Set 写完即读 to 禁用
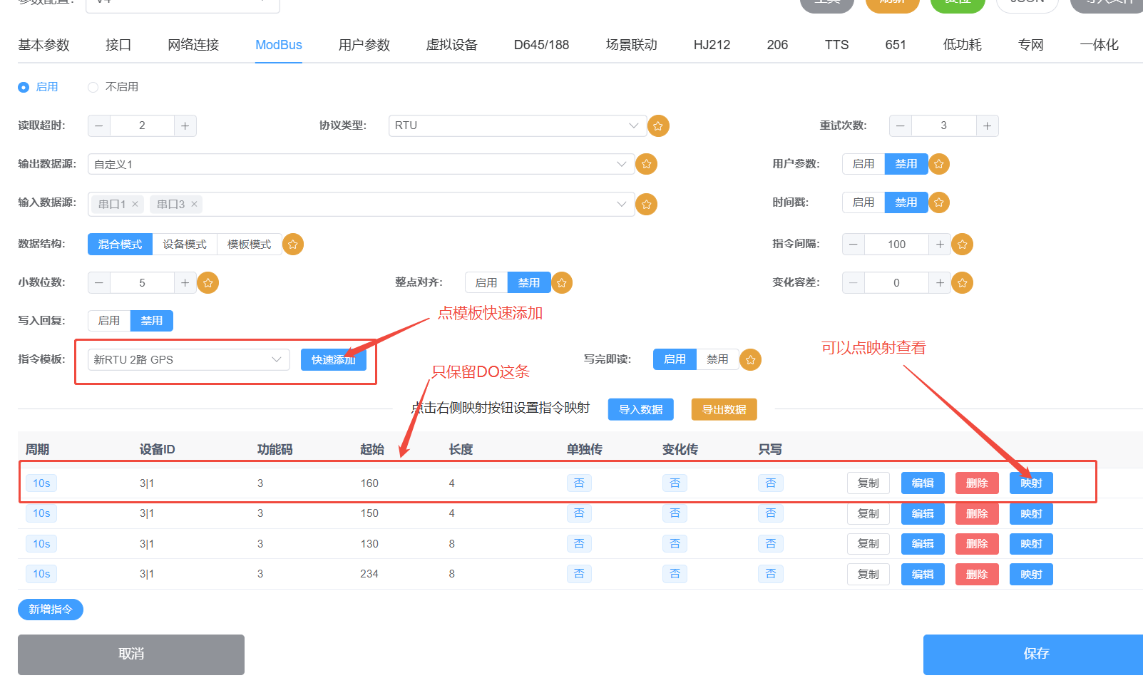 pyautogui.click(x=717, y=359)
